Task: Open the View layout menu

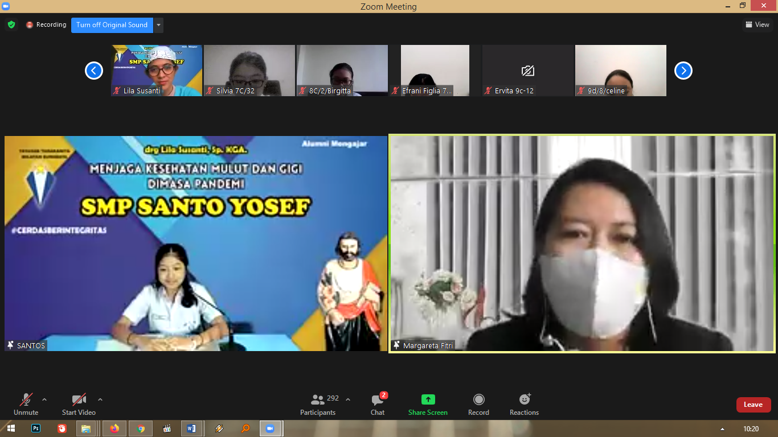Action: [757, 24]
